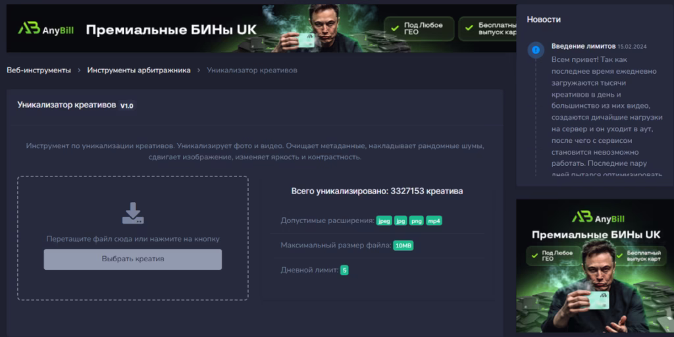Click the AnyBill logo in top banner

click(46, 29)
